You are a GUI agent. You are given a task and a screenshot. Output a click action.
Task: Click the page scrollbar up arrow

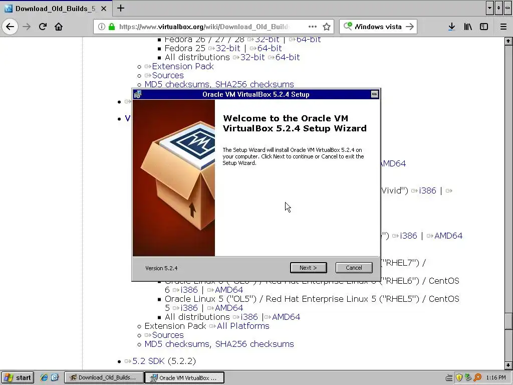point(508,41)
